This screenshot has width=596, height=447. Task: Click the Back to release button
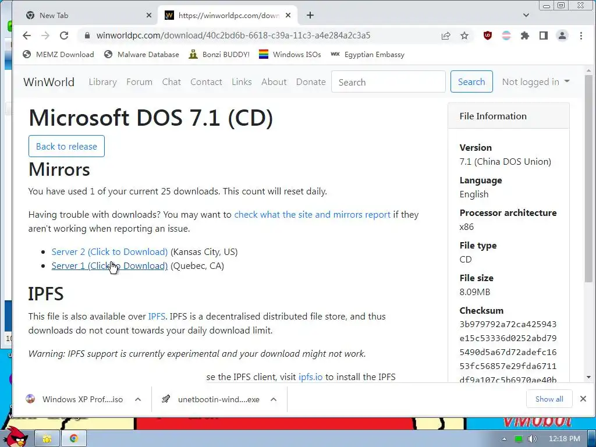pos(66,146)
